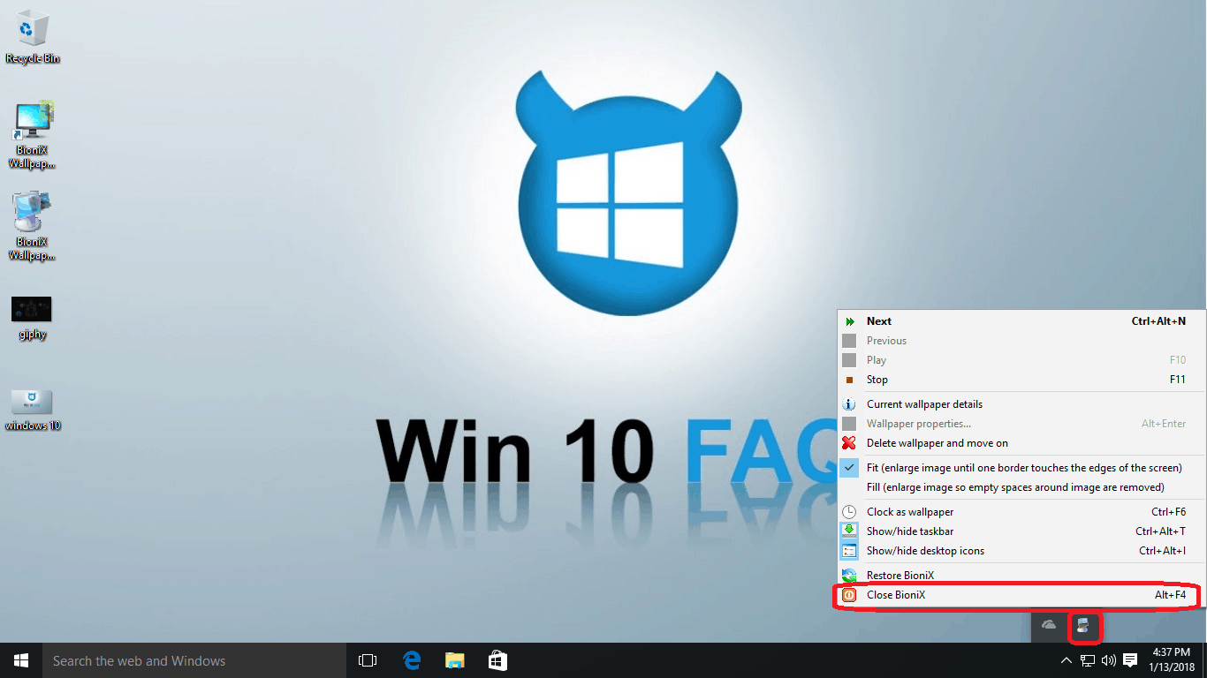This screenshot has height=678, width=1207.
Task: Toggle Show/hide desktop icons
Action: point(1021,551)
